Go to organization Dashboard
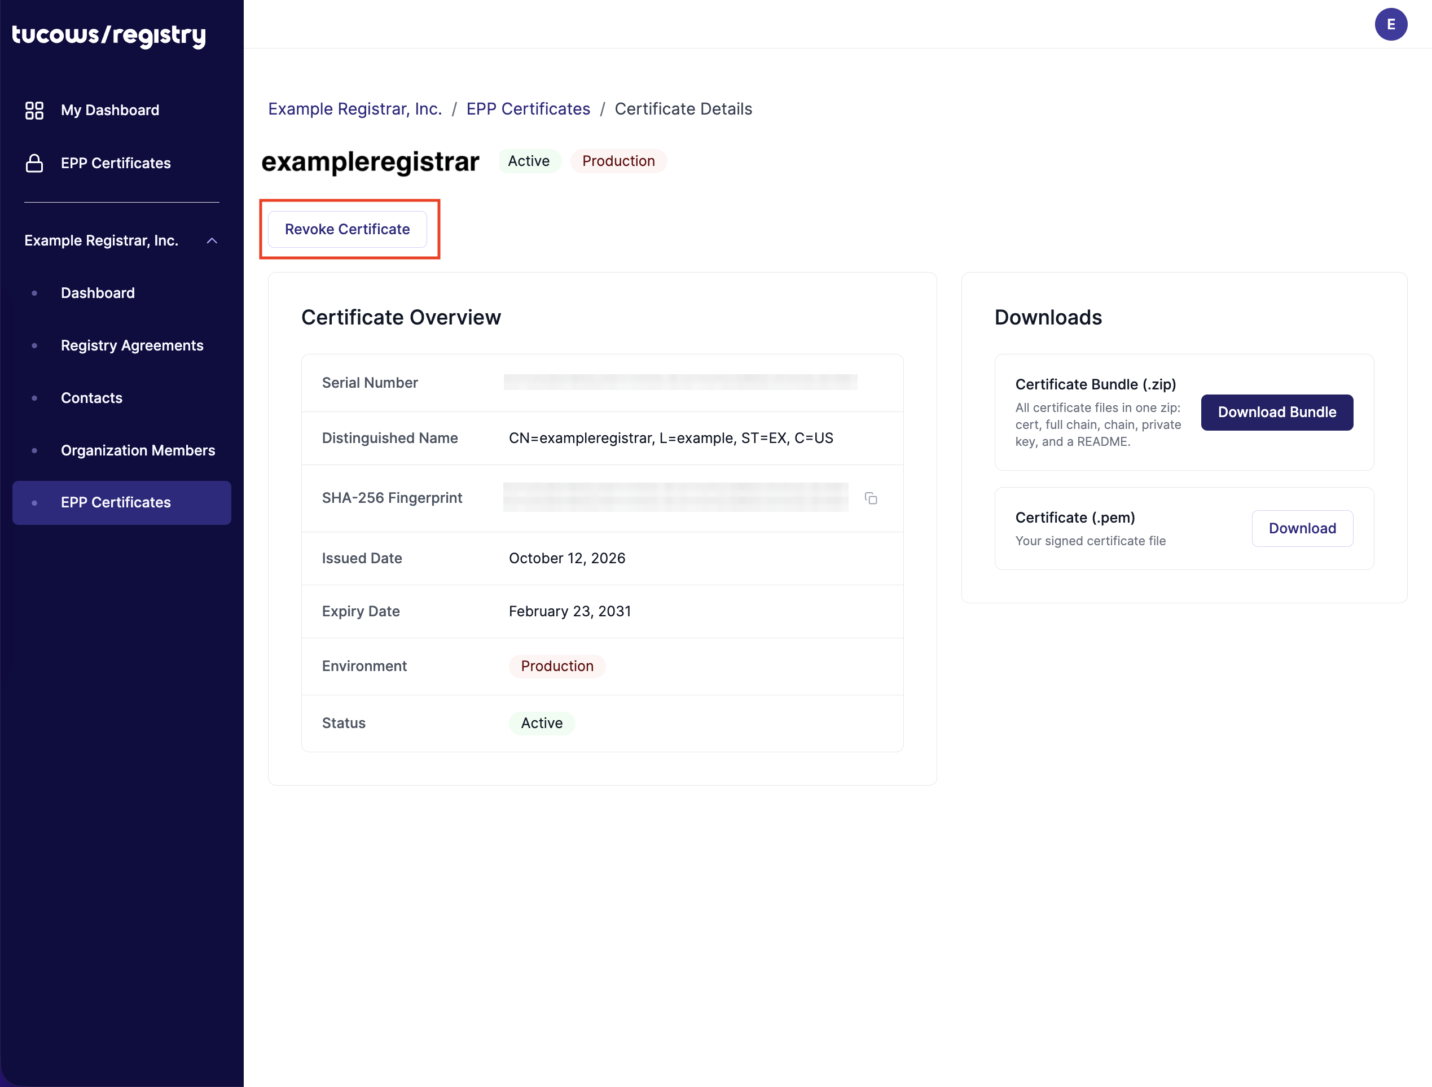The image size is (1432, 1087). click(x=98, y=292)
